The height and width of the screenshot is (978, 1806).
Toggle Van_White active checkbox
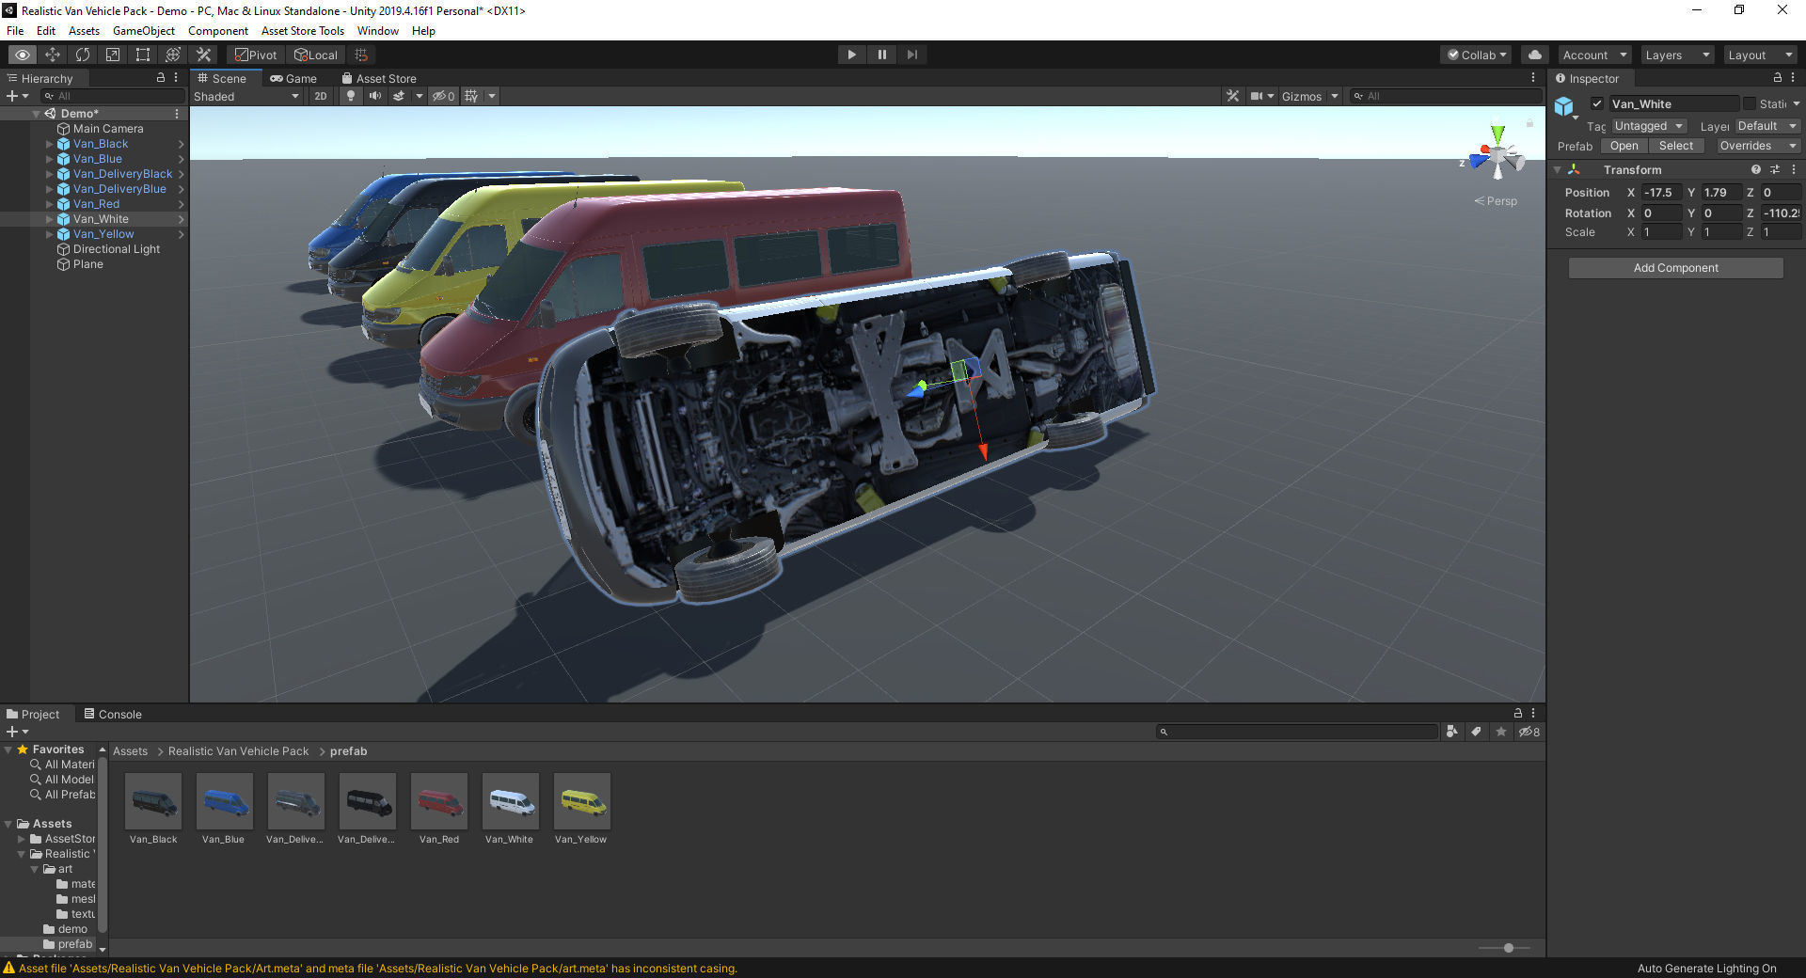pyautogui.click(x=1596, y=103)
